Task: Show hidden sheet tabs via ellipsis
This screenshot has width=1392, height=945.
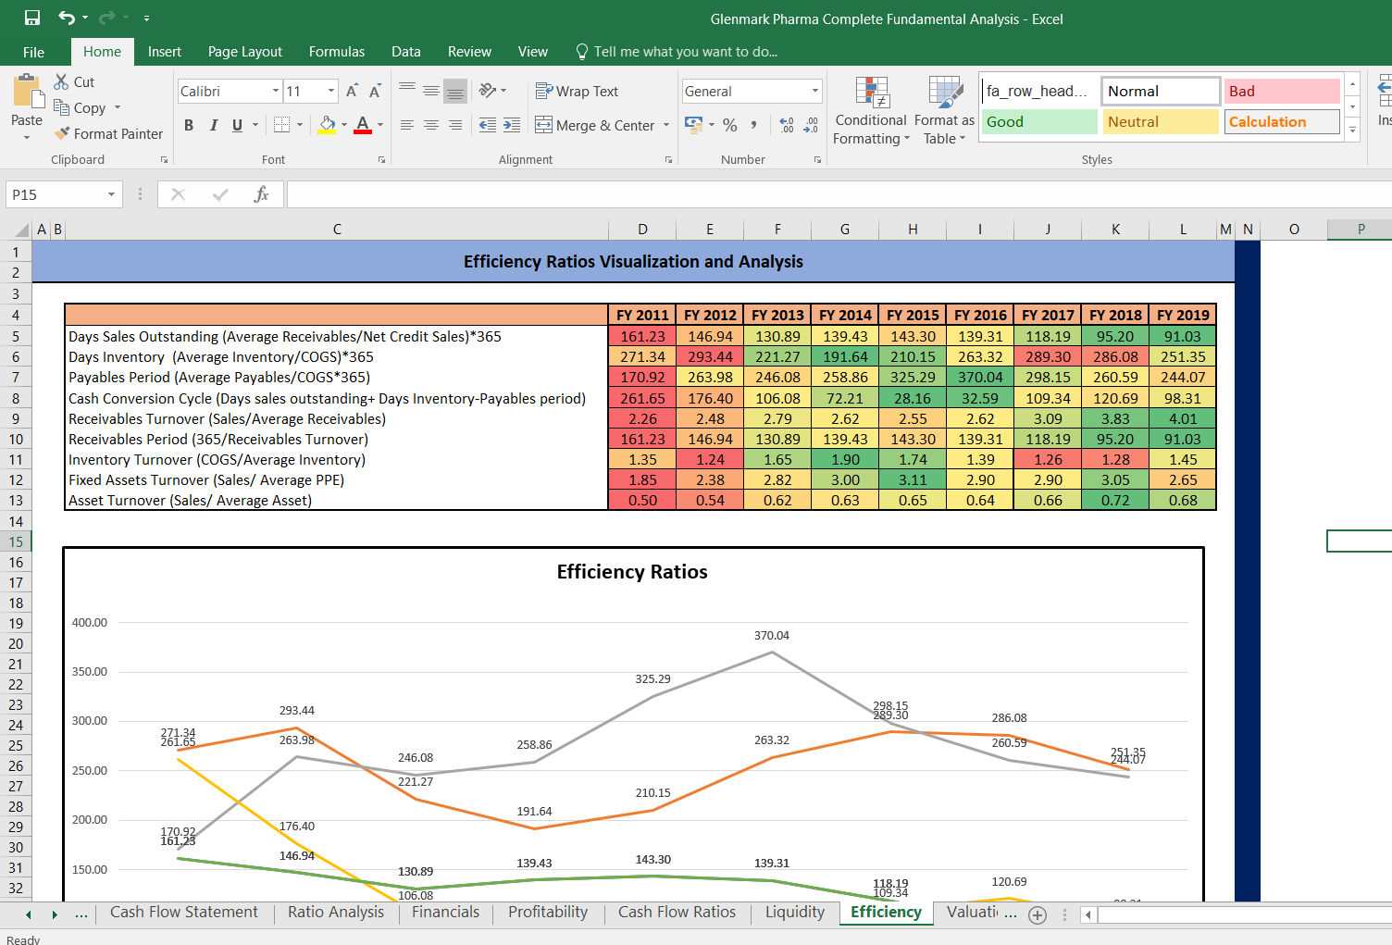Action: pos(81,914)
